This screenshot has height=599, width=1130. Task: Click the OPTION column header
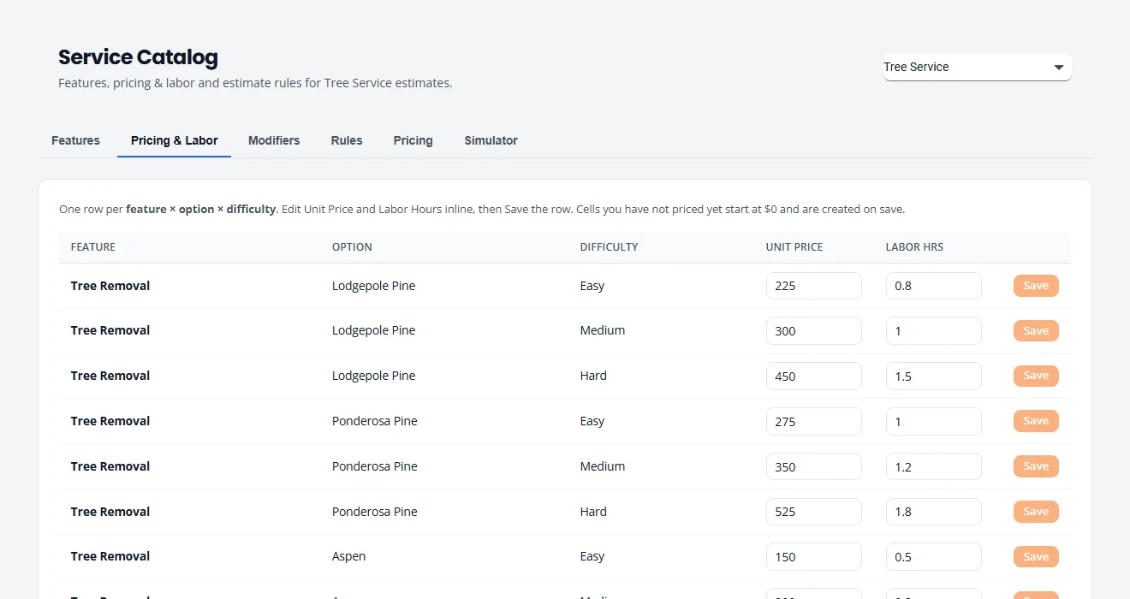pyautogui.click(x=352, y=246)
